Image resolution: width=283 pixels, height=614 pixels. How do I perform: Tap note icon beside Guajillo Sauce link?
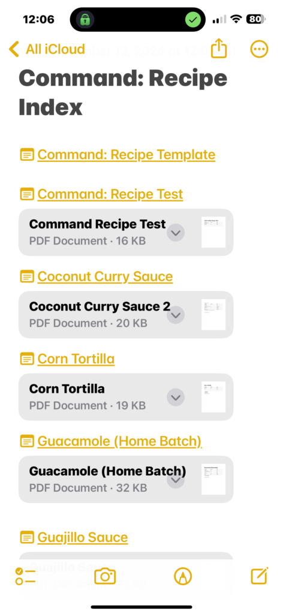coord(26,537)
